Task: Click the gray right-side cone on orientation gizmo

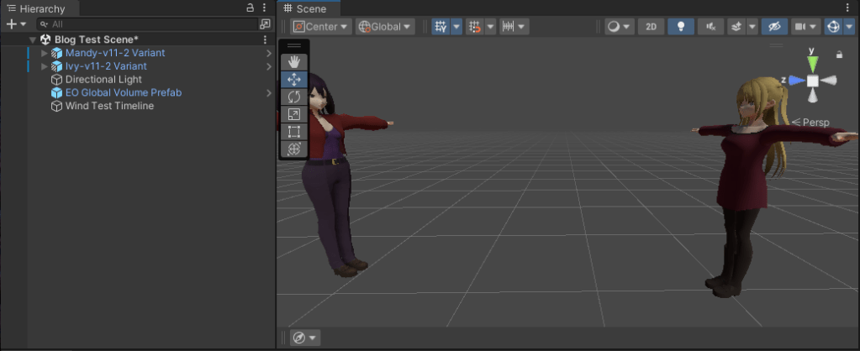Action: point(828,81)
